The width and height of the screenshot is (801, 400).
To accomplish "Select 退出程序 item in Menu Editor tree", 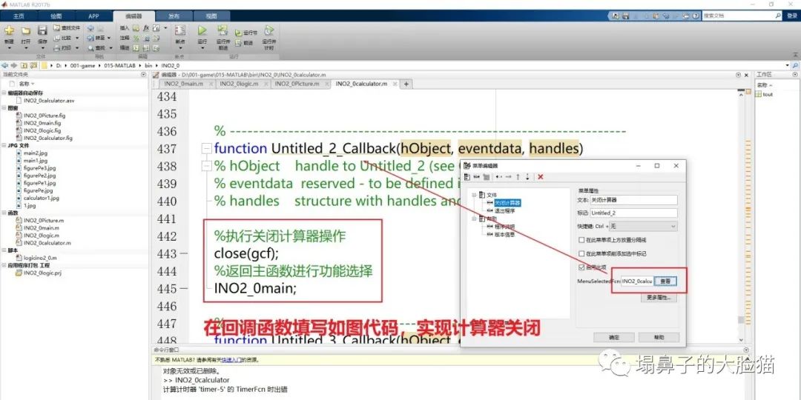I will coord(504,210).
